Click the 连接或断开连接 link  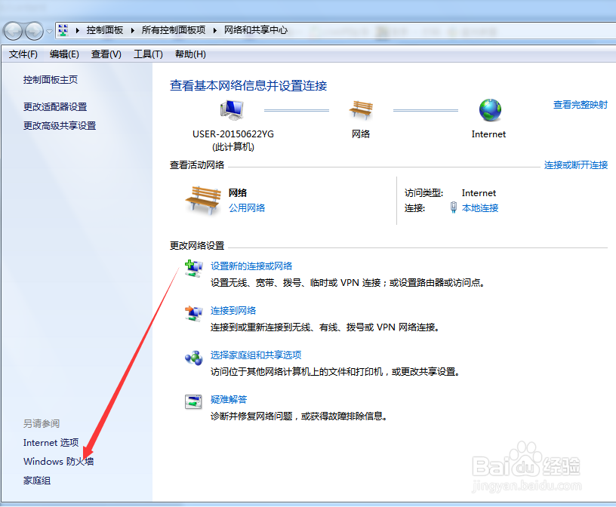tap(575, 164)
